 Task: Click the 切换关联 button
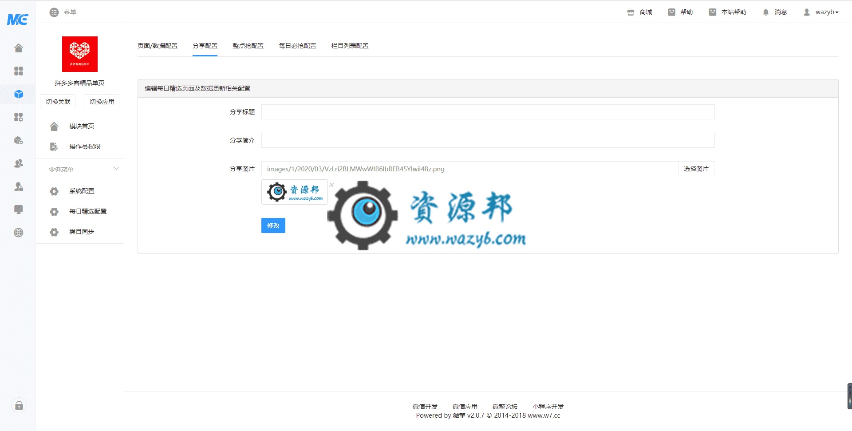(58, 102)
